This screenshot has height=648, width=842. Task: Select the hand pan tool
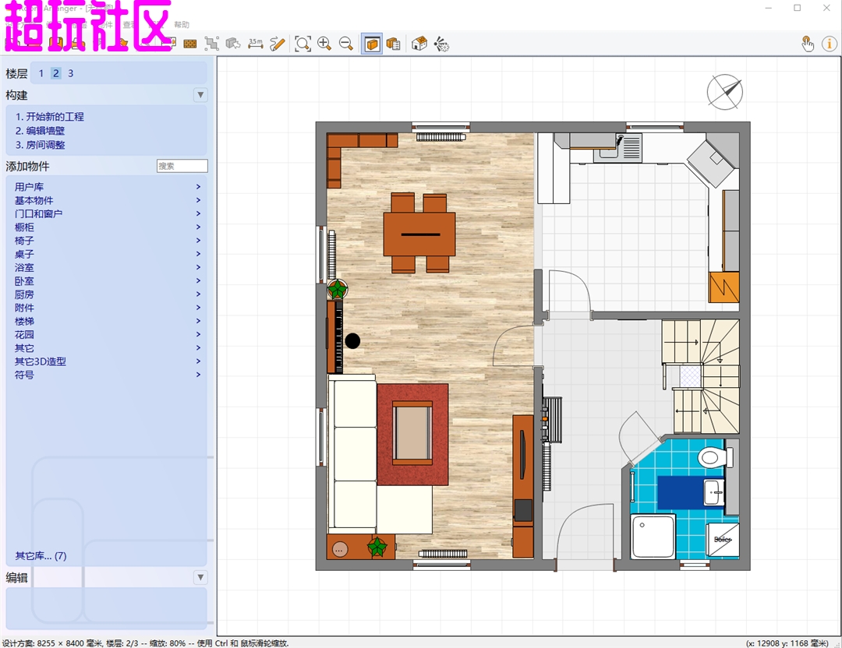coord(808,44)
